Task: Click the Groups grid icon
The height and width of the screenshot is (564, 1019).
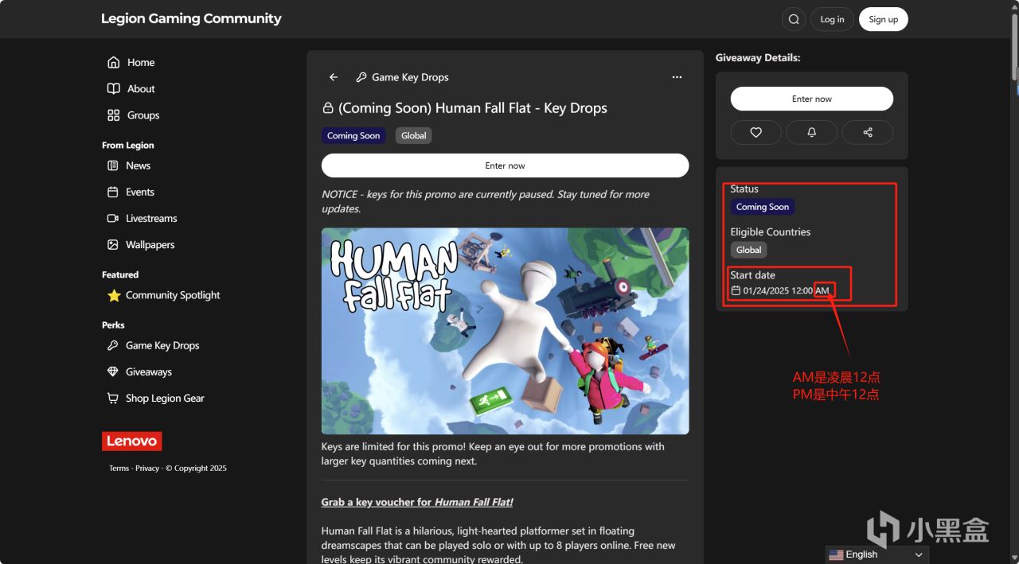Action: pos(113,115)
